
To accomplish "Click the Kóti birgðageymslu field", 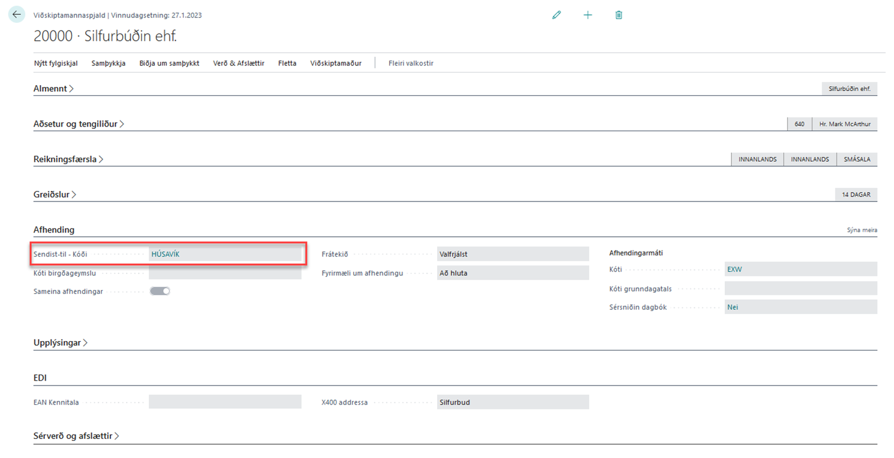I will coord(225,273).
